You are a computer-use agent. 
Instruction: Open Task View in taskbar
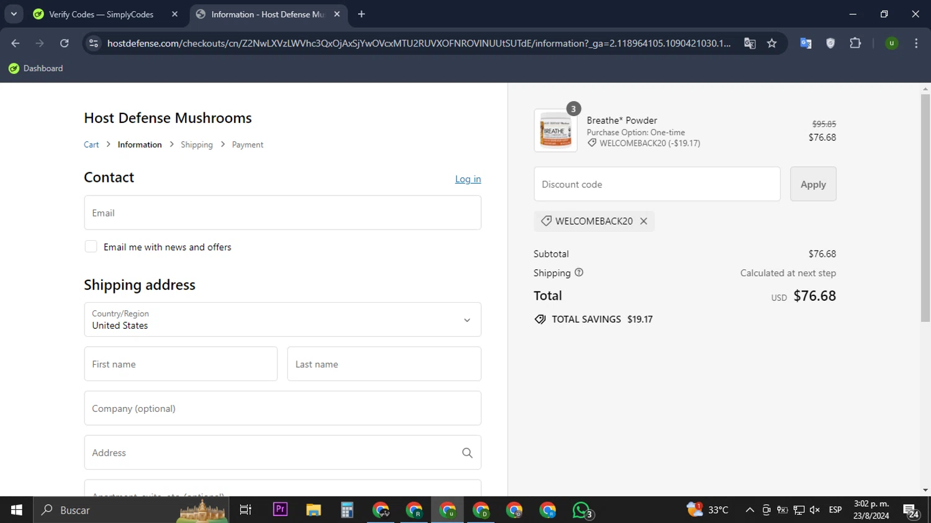click(x=246, y=510)
